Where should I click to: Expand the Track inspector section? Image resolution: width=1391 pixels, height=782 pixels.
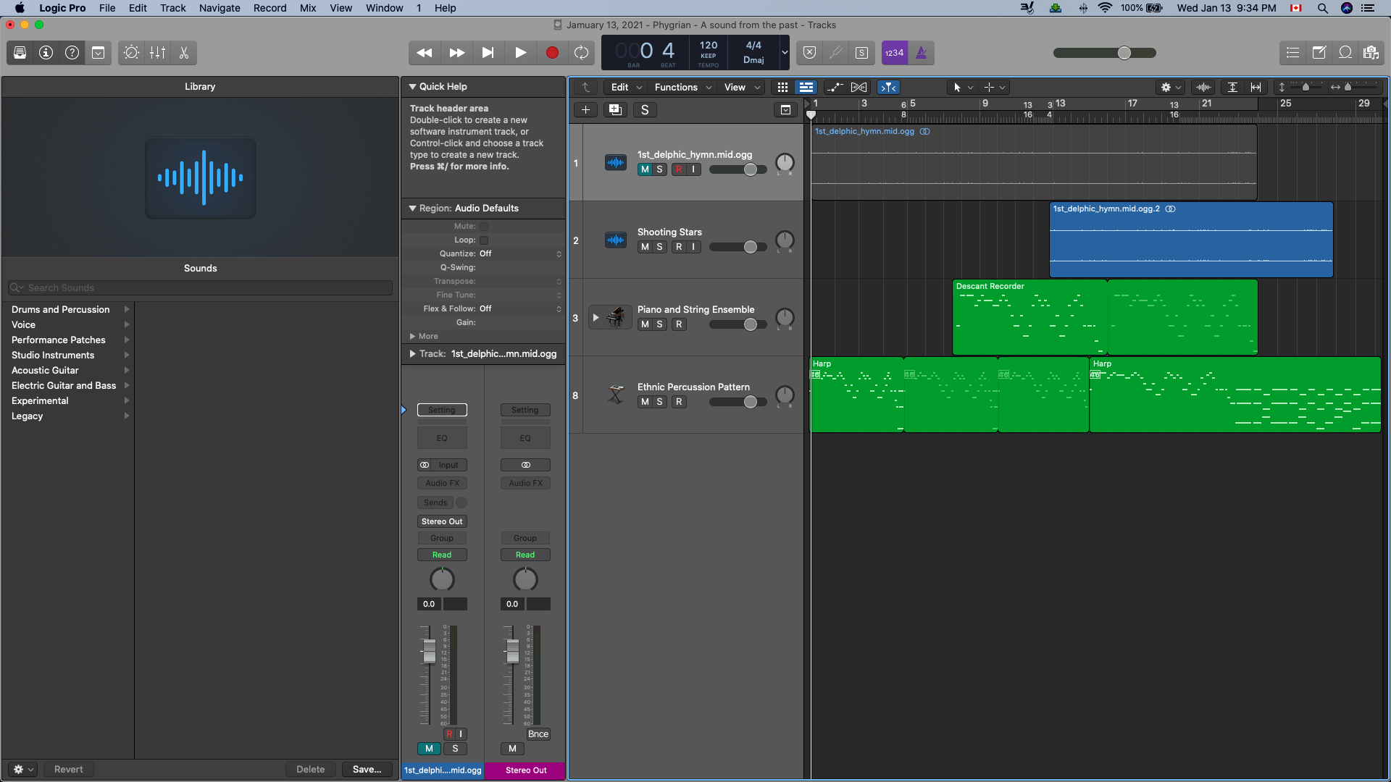click(412, 354)
